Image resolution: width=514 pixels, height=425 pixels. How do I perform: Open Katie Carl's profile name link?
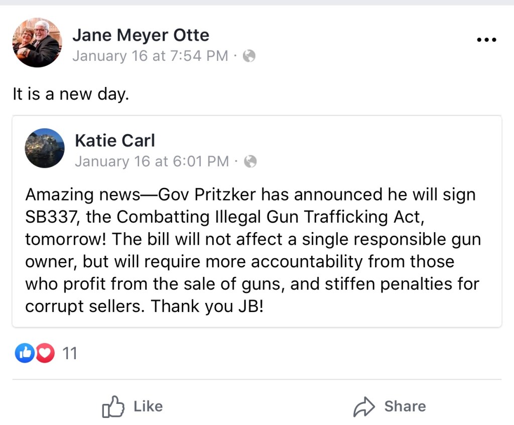115,141
